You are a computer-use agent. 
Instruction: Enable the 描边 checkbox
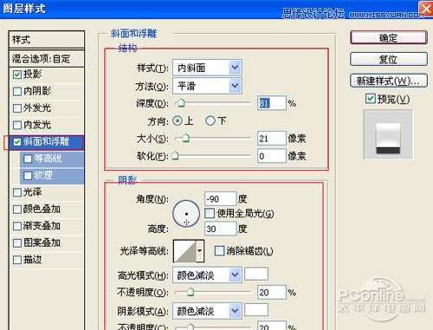[17, 260]
